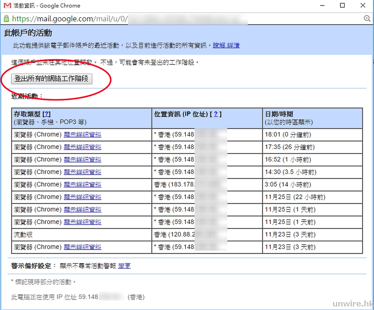Minimize the Chrome popup window
Screen dimensions: 374x310
click(x=322, y=6)
